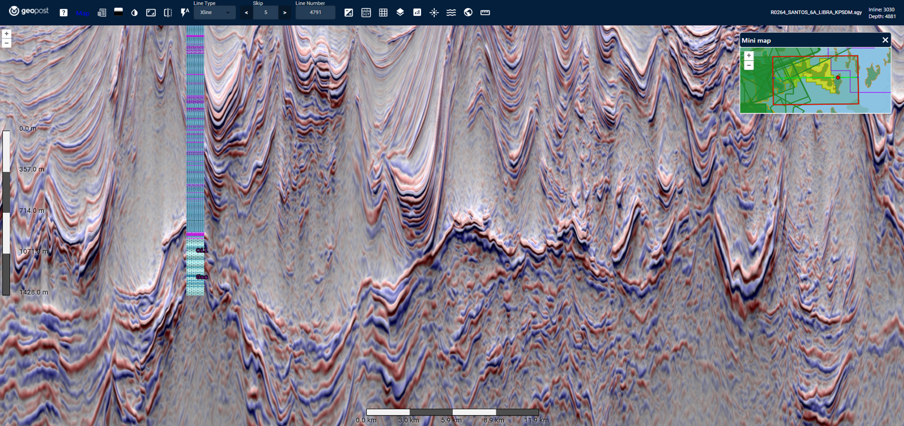Click the SGY file header icon
Screen dimensions: 904x426
pyautogui.click(x=366, y=13)
